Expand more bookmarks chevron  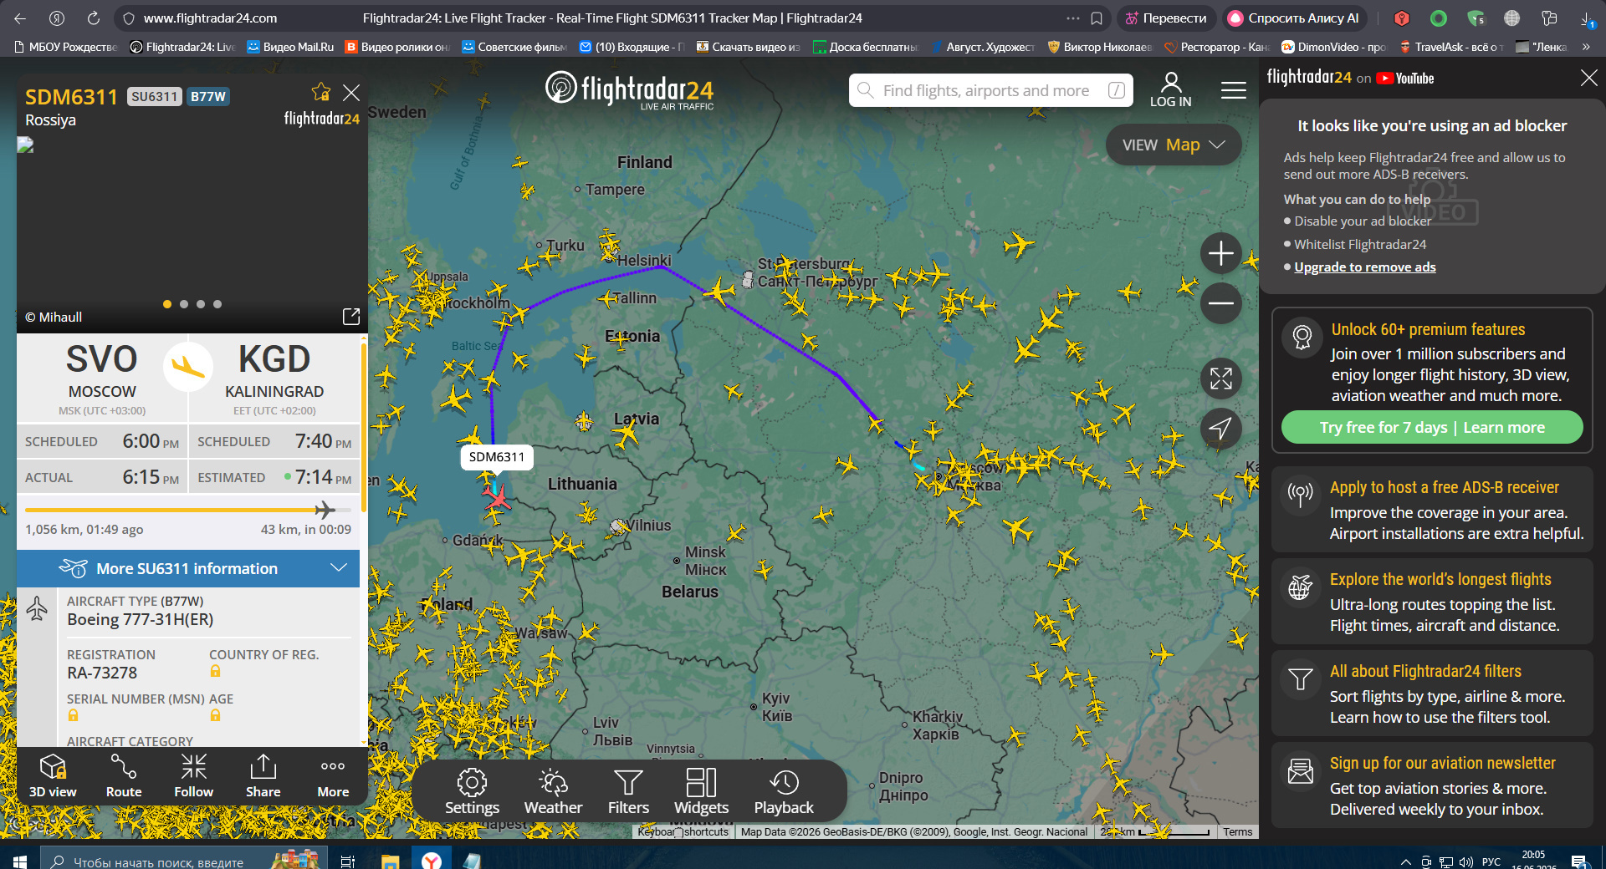click(1586, 47)
